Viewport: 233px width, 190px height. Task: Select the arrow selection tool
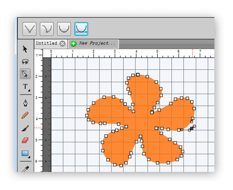coord(25,49)
